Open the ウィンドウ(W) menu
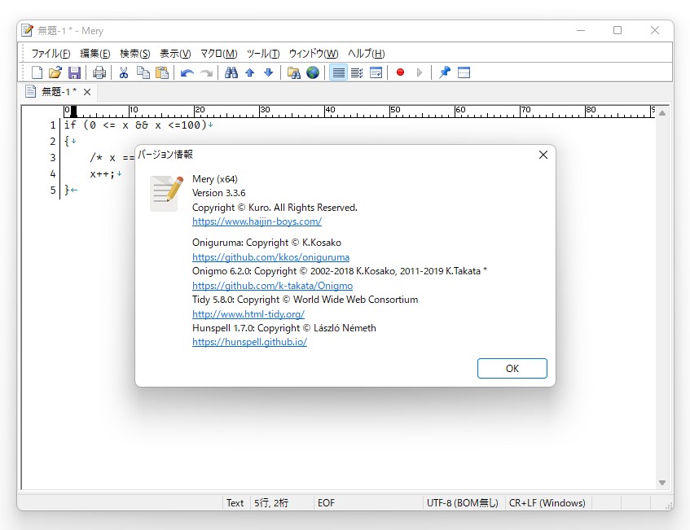The image size is (690, 530). (314, 53)
